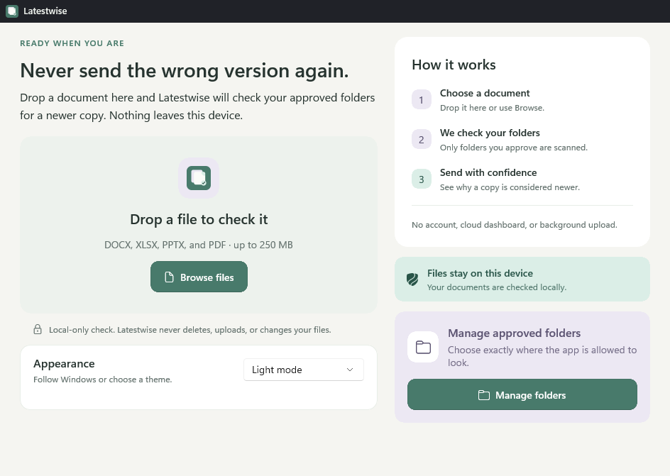Click 'See why a copy is considered newer.' text

[510, 187]
